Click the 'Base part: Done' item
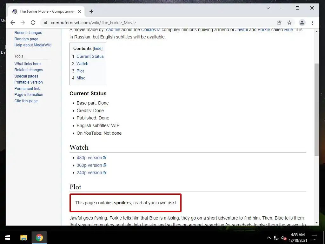This screenshot has height=244, width=325. (93, 103)
